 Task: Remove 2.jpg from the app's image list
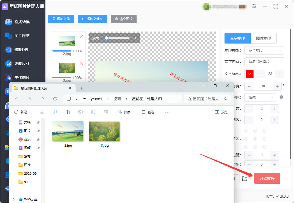(x=81, y=37)
